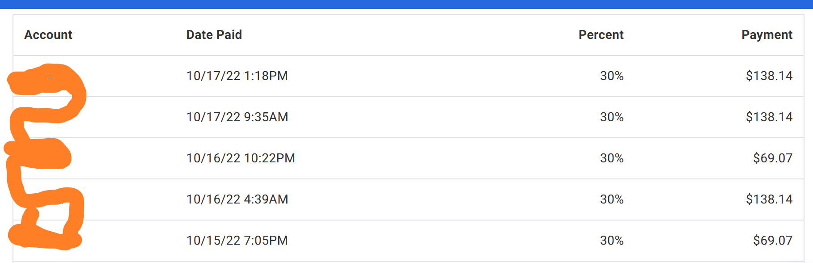The height and width of the screenshot is (263, 813).
Task: Click 30% in the 9:35AM row
Action: [x=611, y=117]
